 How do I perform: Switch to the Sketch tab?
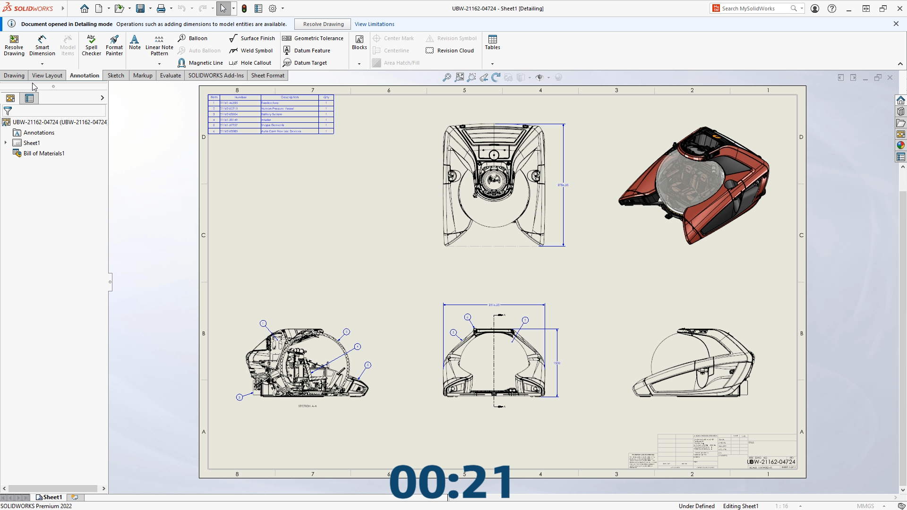coord(116,76)
